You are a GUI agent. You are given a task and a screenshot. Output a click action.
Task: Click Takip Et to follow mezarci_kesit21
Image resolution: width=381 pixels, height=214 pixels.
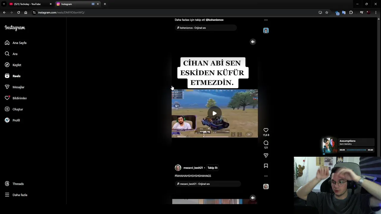(x=213, y=168)
